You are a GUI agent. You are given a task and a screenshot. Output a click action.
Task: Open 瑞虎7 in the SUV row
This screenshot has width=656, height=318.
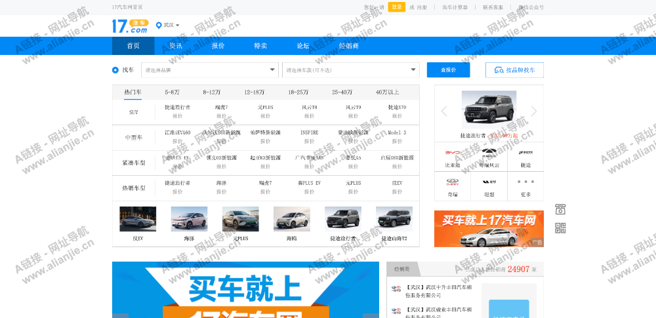click(221, 107)
